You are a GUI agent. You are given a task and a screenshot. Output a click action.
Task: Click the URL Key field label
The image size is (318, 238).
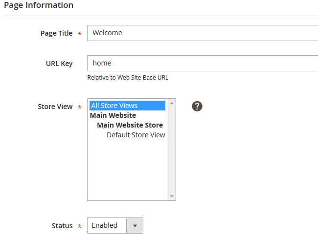[59, 64]
